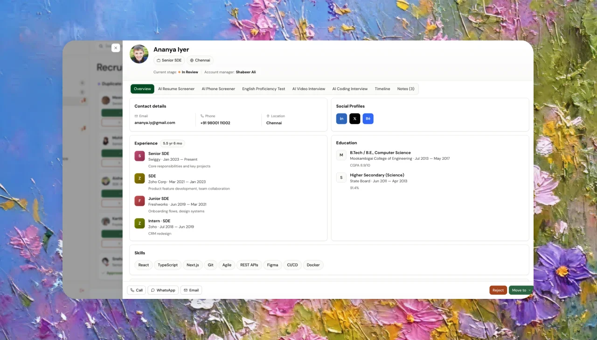Open the Notes (3) tab

point(406,89)
